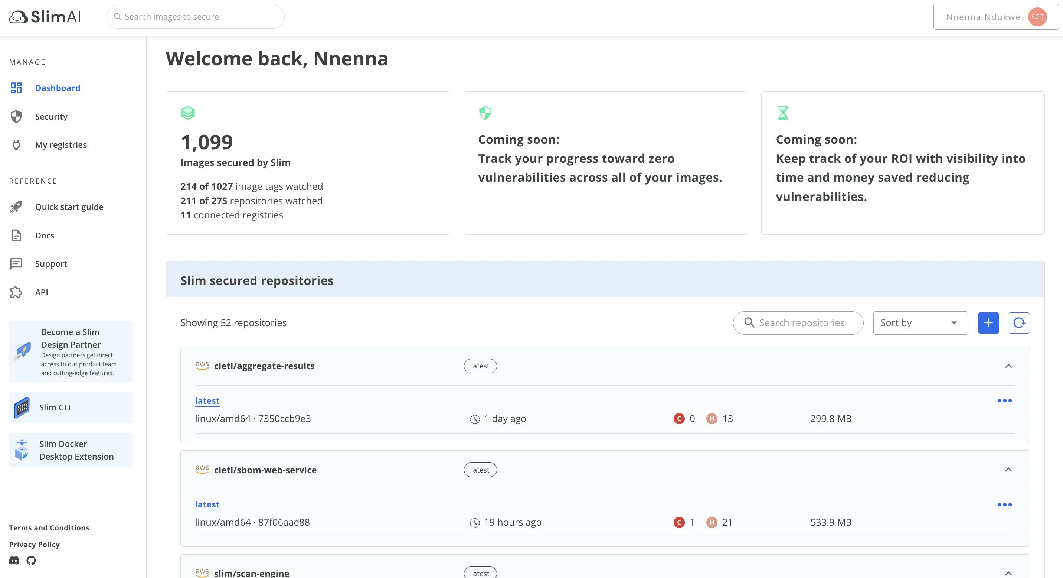Open Terms and Conditions
Image resolution: width=1063 pixels, height=578 pixels.
pyautogui.click(x=49, y=528)
